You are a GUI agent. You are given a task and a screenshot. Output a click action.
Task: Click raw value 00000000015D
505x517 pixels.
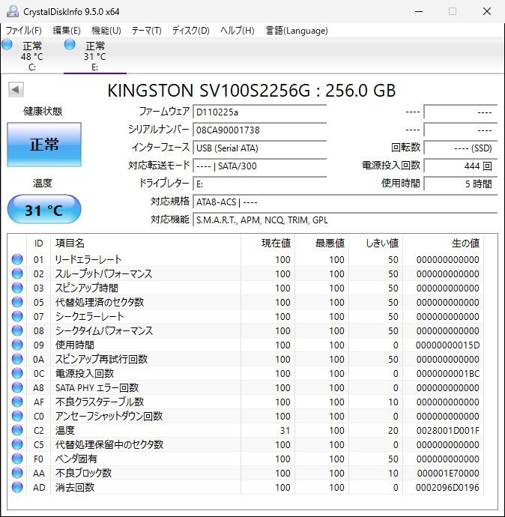[447, 345]
